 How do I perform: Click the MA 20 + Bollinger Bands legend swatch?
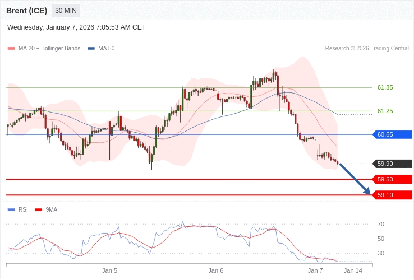pyautogui.click(x=11, y=49)
